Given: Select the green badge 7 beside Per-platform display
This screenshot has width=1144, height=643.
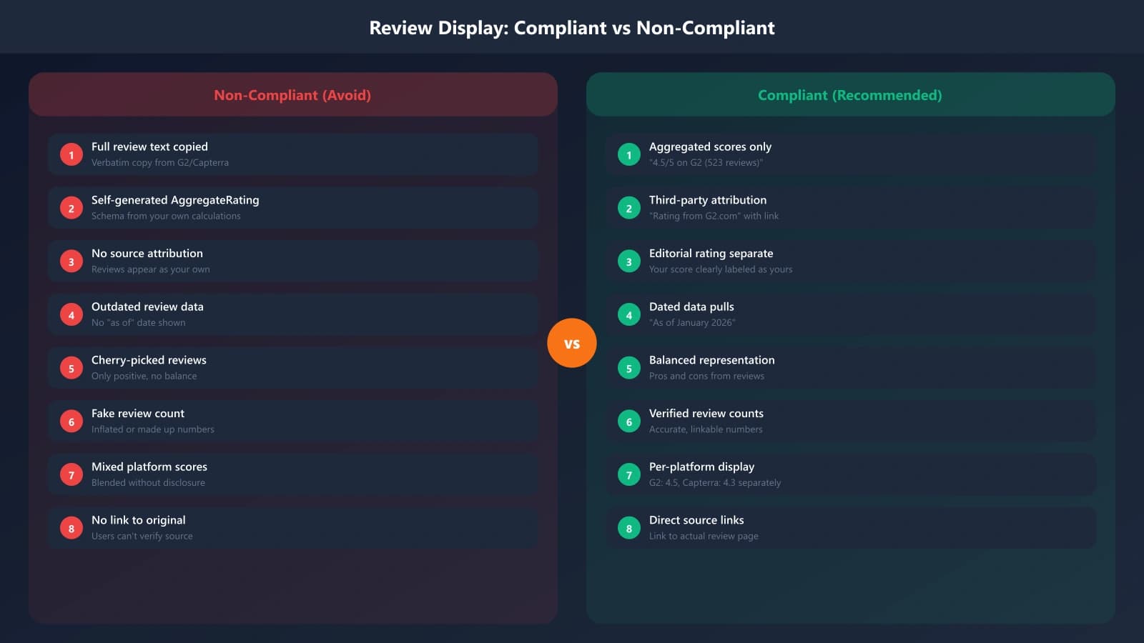Looking at the screenshot, I should 628,474.
